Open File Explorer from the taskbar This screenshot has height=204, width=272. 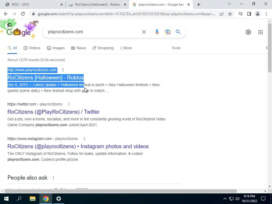click(32, 199)
